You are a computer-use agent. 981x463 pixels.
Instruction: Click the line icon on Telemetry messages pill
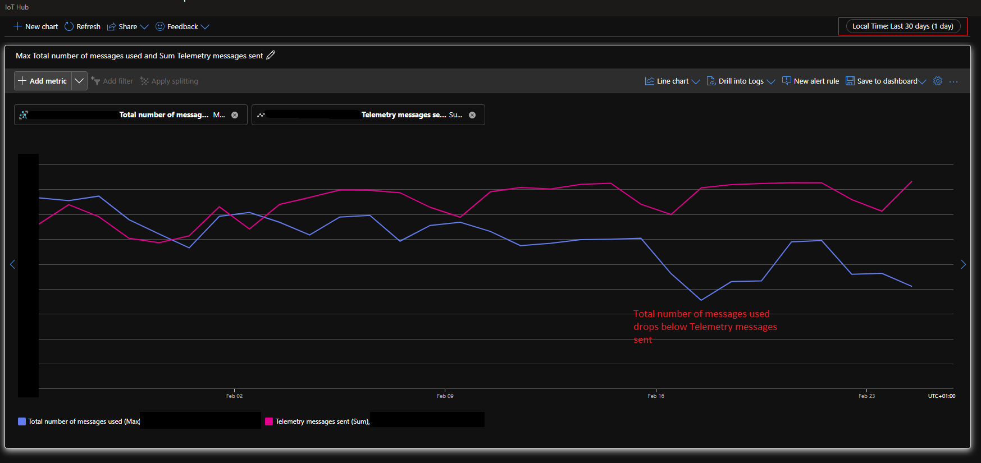[x=261, y=114]
